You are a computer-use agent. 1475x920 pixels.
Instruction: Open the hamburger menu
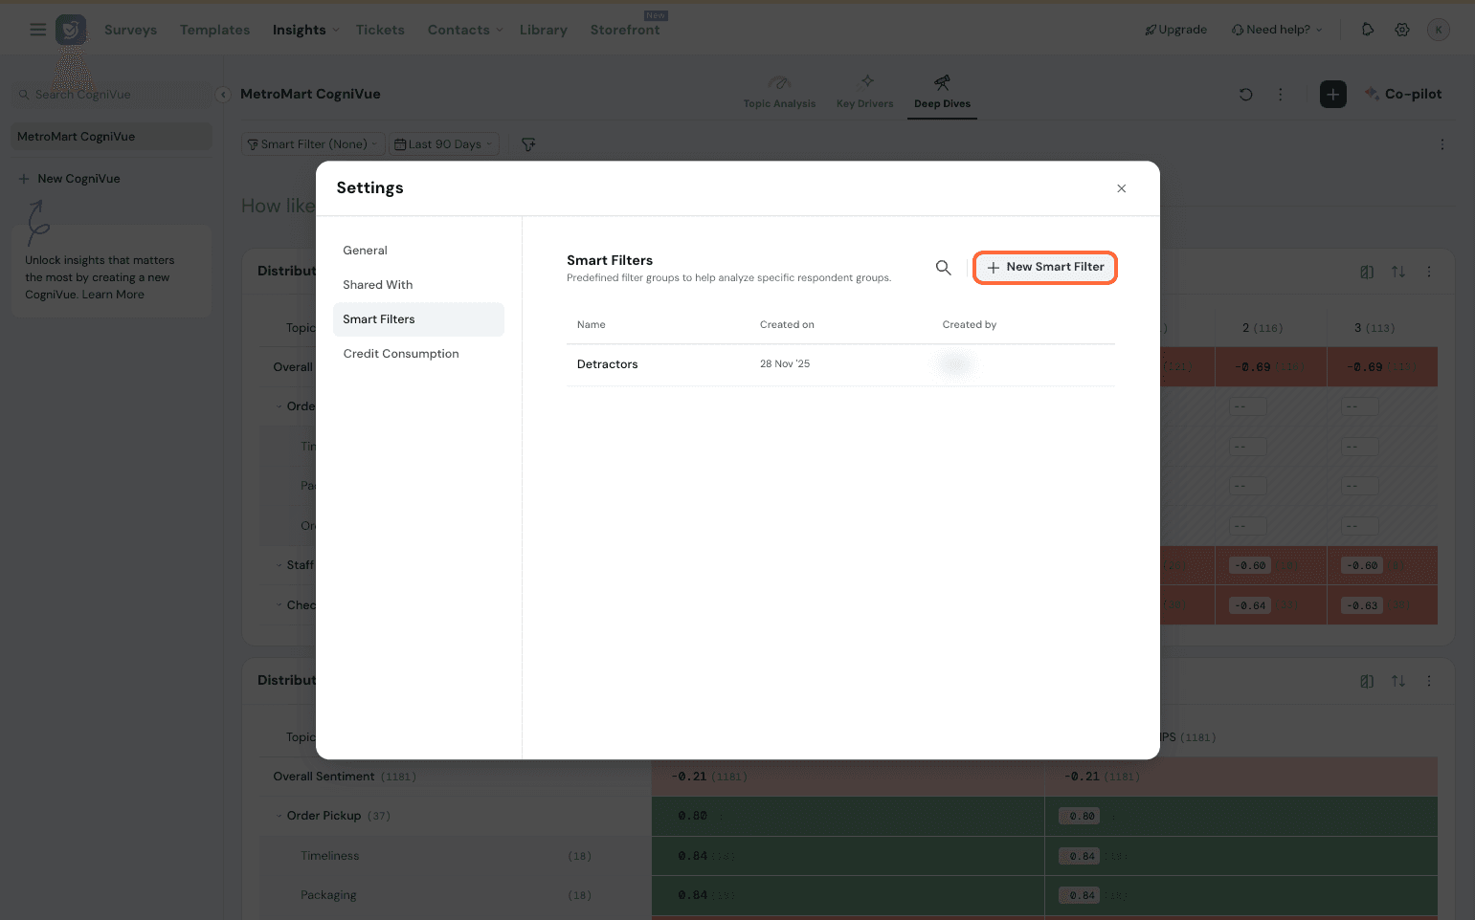(x=38, y=30)
